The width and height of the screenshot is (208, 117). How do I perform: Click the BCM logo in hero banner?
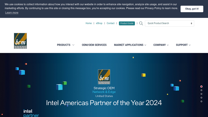pyautogui.click(x=104, y=77)
